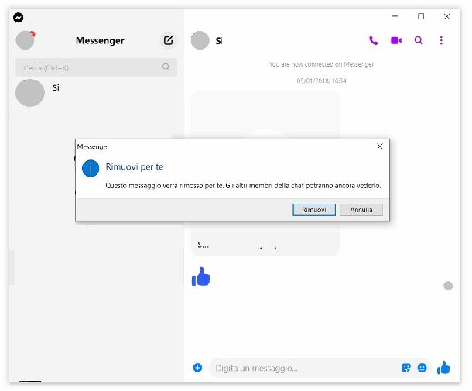Open the three-dot conversation options menu
472x391 pixels.
tap(441, 40)
